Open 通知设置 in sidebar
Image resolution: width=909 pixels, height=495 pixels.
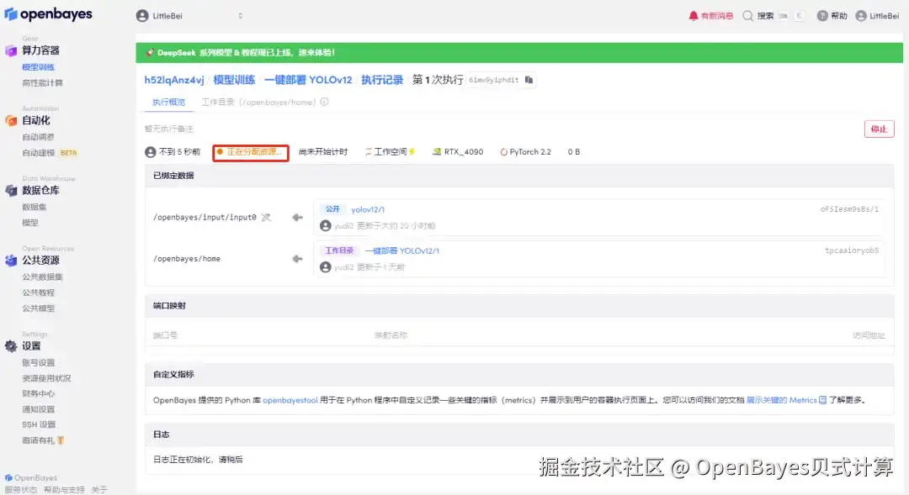coord(38,409)
